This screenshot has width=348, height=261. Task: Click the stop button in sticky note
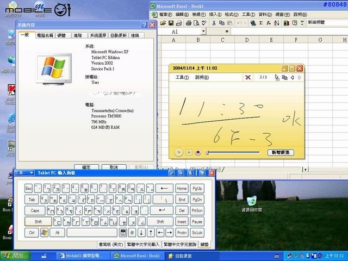189,152
